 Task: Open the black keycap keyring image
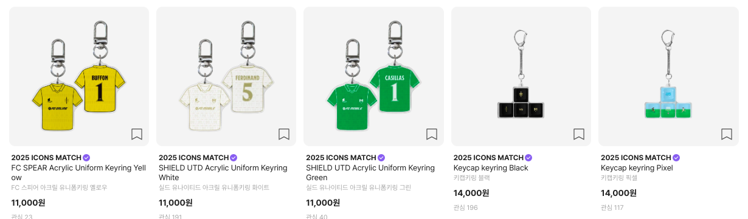coord(521,76)
